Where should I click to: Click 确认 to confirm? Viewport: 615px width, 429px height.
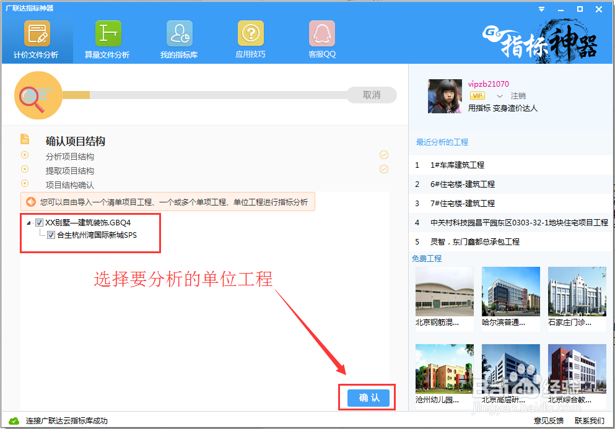point(369,397)
